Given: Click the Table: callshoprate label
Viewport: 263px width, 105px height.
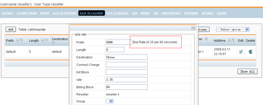Looking at the screenshot, I should [32, 30].
